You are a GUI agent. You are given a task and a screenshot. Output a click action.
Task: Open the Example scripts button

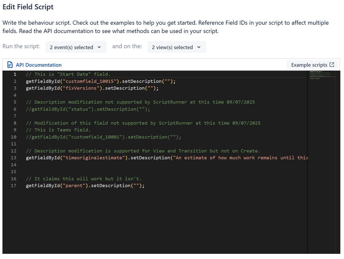(x=312, y=65)
